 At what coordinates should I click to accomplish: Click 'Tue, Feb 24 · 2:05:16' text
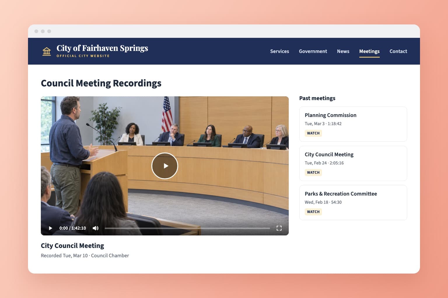pos(324,163)
